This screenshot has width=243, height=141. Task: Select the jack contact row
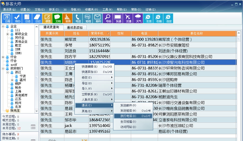pyautogui.click(x=138, y=126)
